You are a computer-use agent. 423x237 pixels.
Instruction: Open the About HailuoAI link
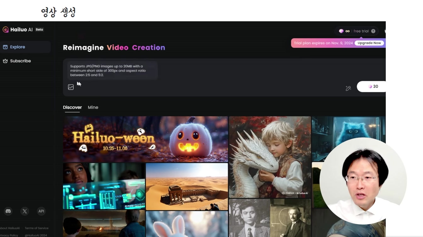[9, 228]
